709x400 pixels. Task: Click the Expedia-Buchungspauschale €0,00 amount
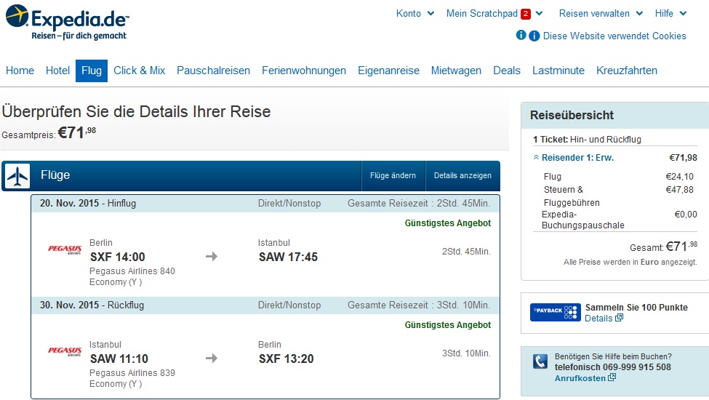[x=686, y=215]
